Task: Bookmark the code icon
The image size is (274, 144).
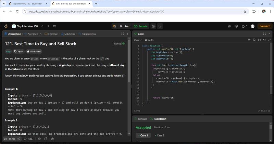Action: [x=254, y=40]
